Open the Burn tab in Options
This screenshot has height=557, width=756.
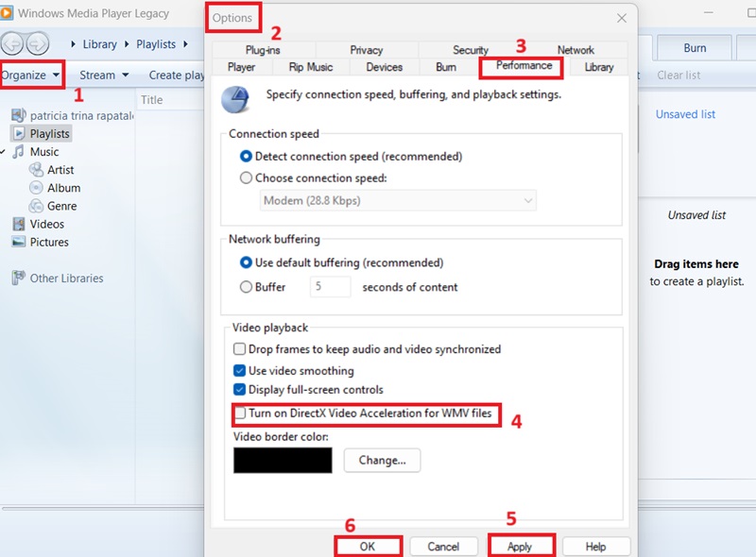[x=446, y=67]
